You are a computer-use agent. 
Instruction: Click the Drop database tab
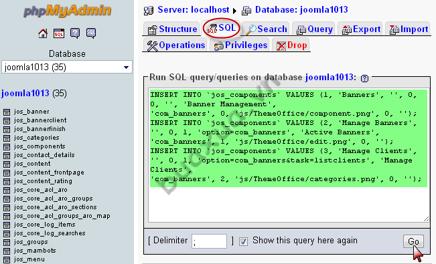pos(291,45)
